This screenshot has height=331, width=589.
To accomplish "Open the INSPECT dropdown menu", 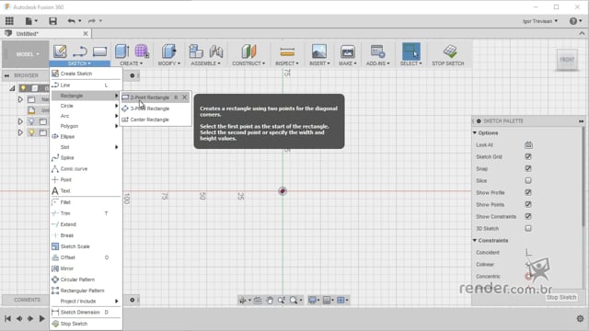I will (287, 63).
